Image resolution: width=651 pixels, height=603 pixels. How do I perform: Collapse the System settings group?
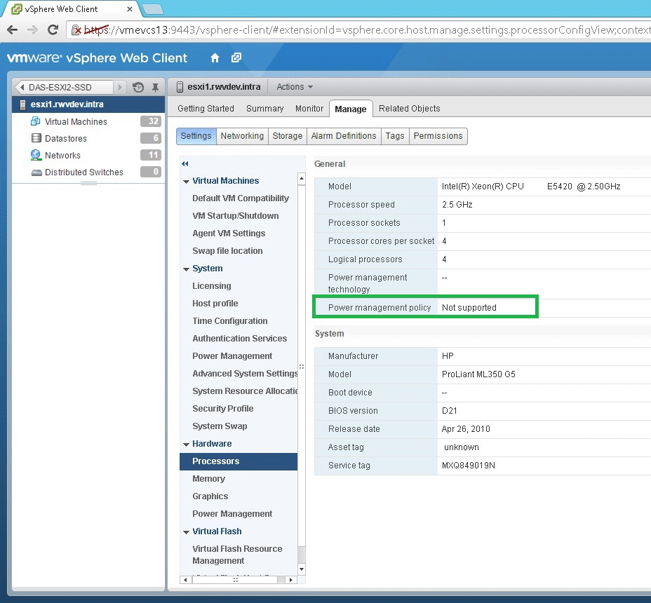[186, 269]
